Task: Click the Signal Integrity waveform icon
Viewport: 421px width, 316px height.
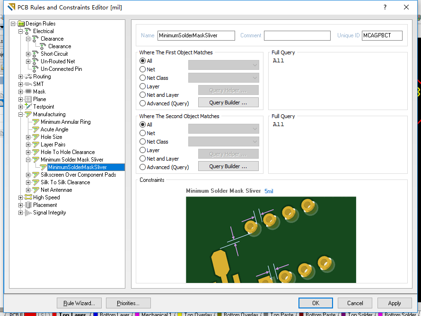Action: pos(28,213)
